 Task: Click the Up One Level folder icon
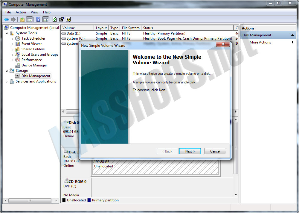pos(22,19)
